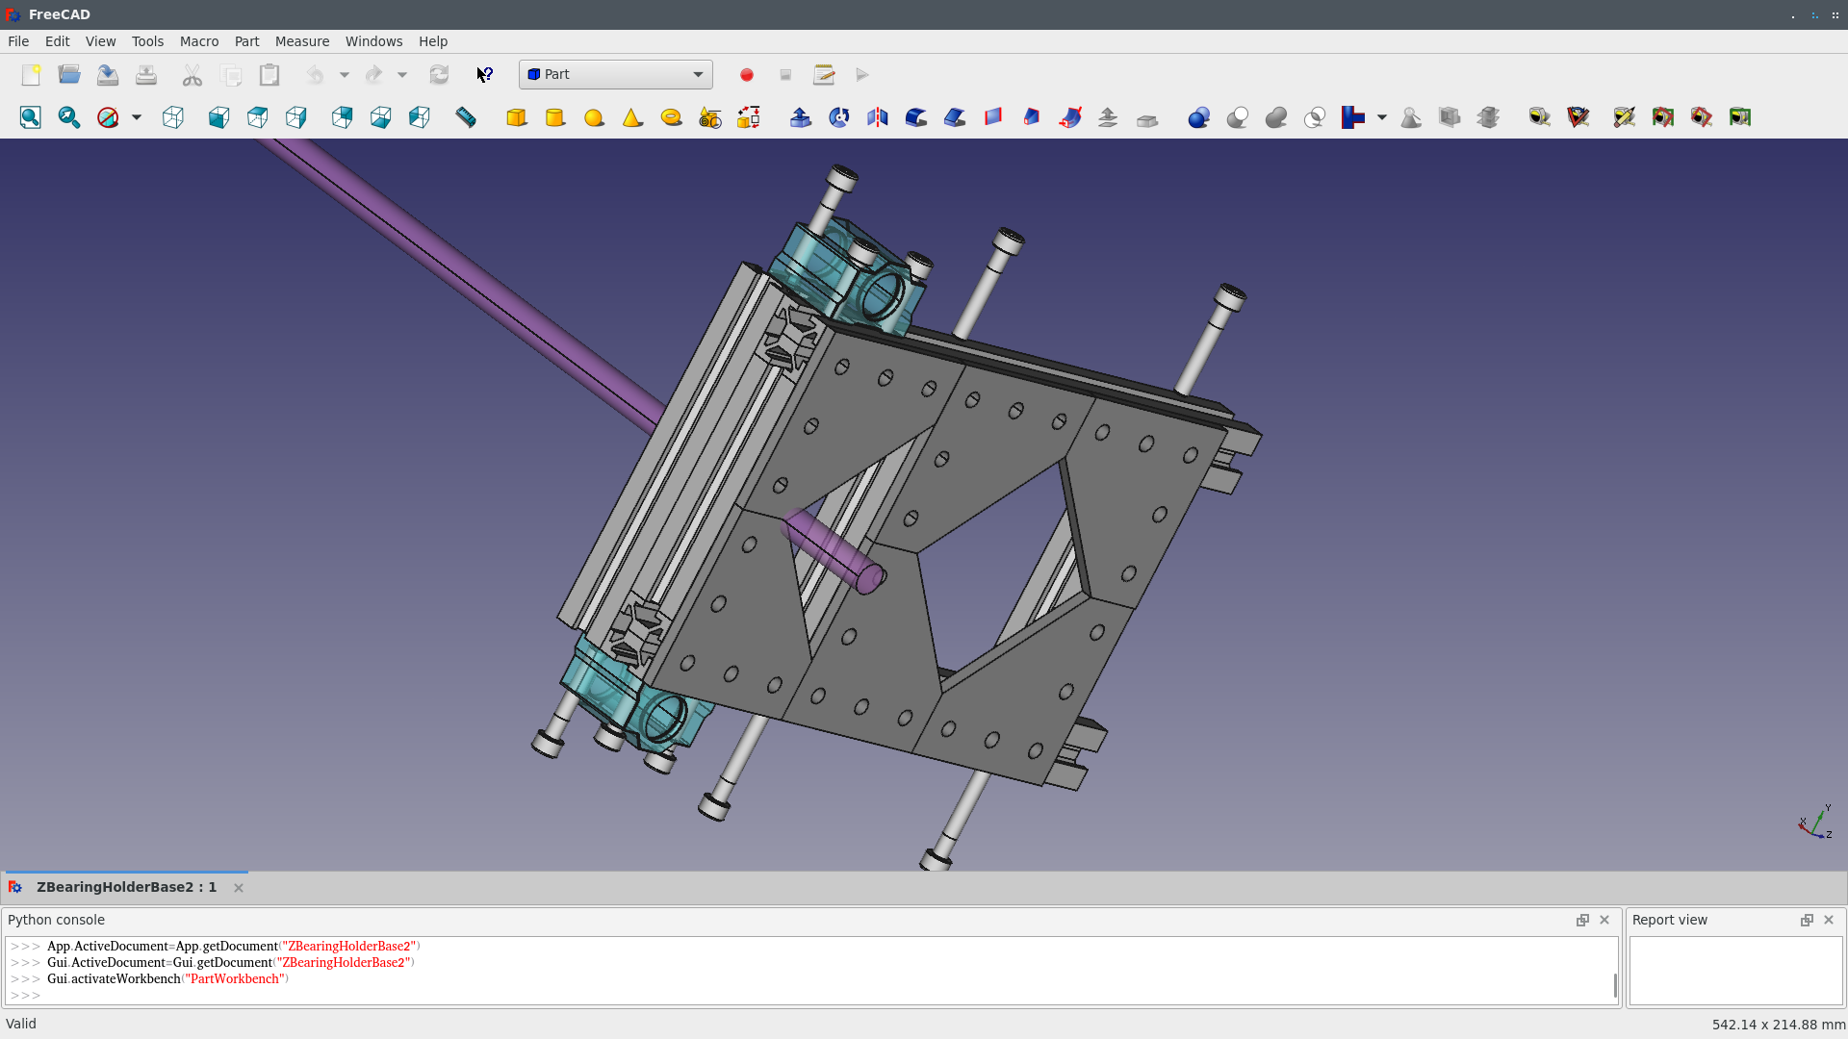Close the Python console panel

pyautogui.click(x=1604, y=920)
